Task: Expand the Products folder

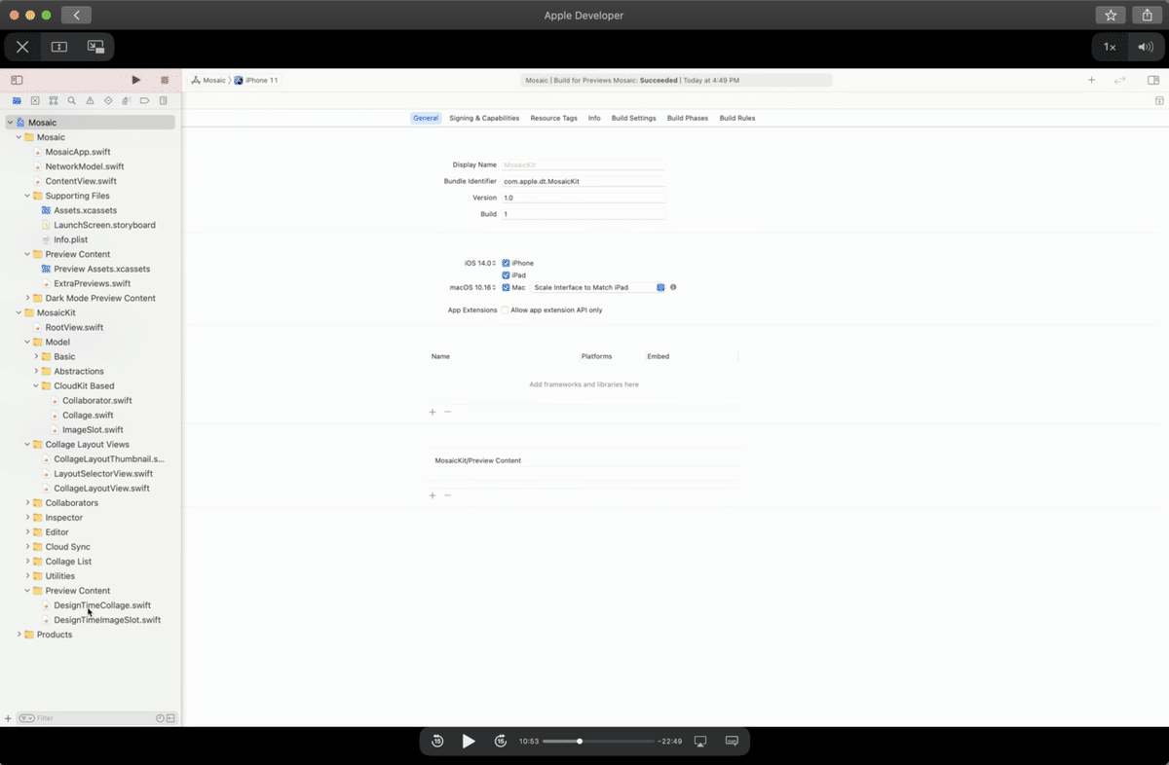Action: [x=19, y=635]
